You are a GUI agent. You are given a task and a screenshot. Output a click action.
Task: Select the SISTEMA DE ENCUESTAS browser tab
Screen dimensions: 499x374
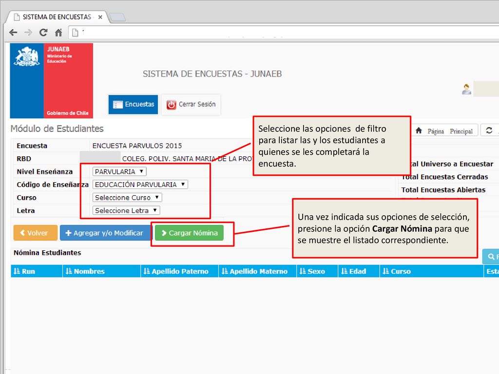(x=57, y=17)
